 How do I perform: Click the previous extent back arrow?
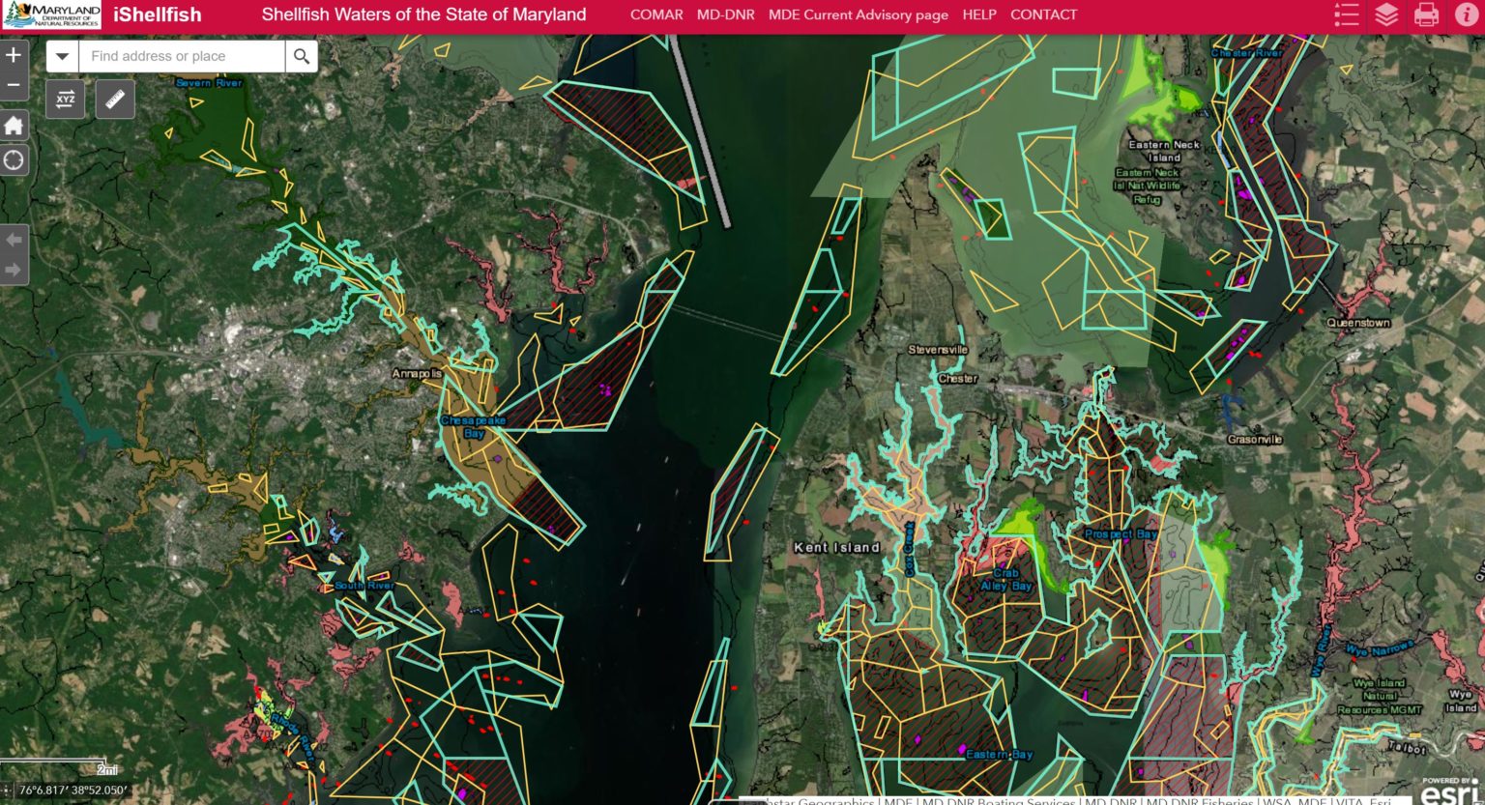pyautogui.click(x=14, y=239)
